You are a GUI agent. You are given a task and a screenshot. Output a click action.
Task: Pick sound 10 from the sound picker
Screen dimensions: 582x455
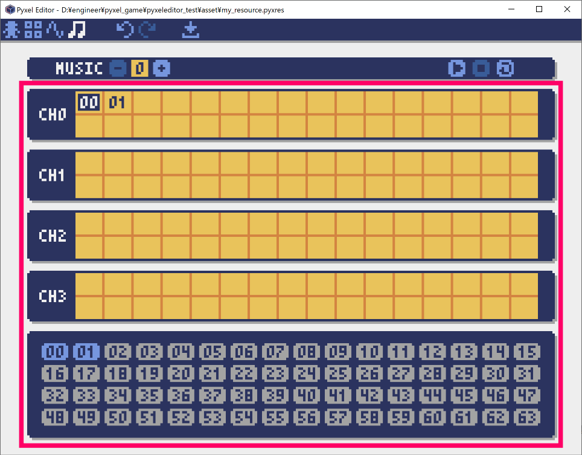(x=369, y=352)
